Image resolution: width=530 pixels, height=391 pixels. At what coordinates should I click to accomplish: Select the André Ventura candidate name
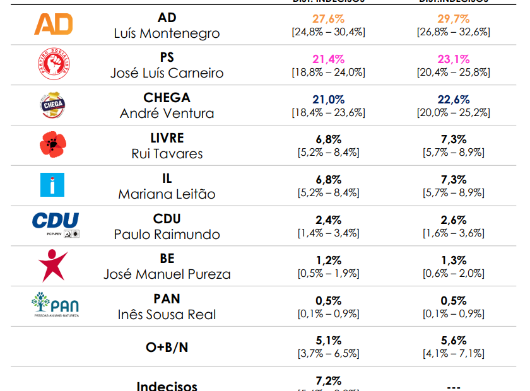(167, 114)
